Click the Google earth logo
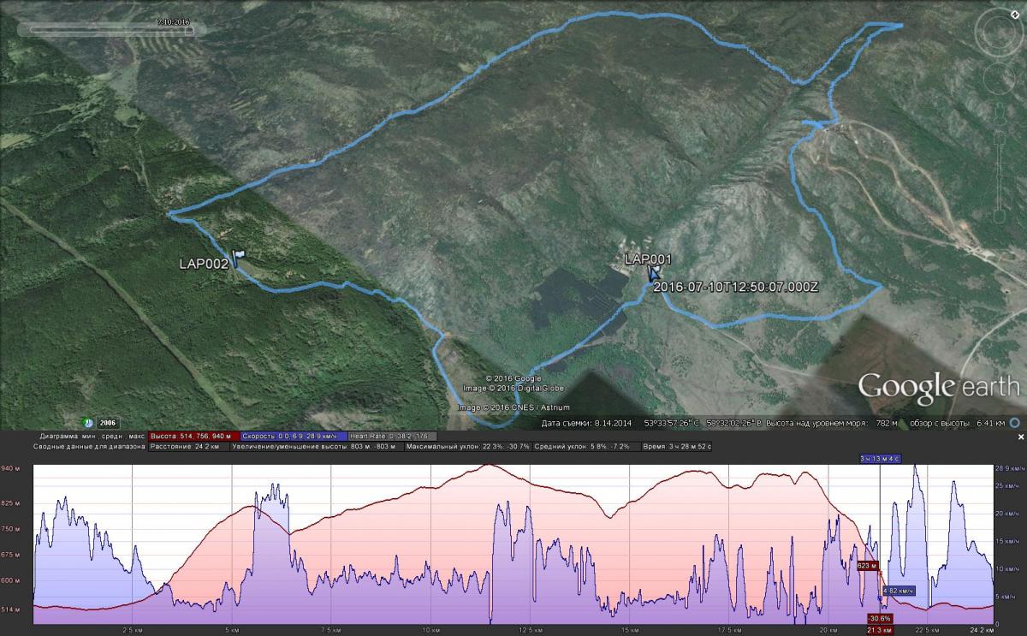The width and height of the screenshot is (1027, 636). (938, 387)
